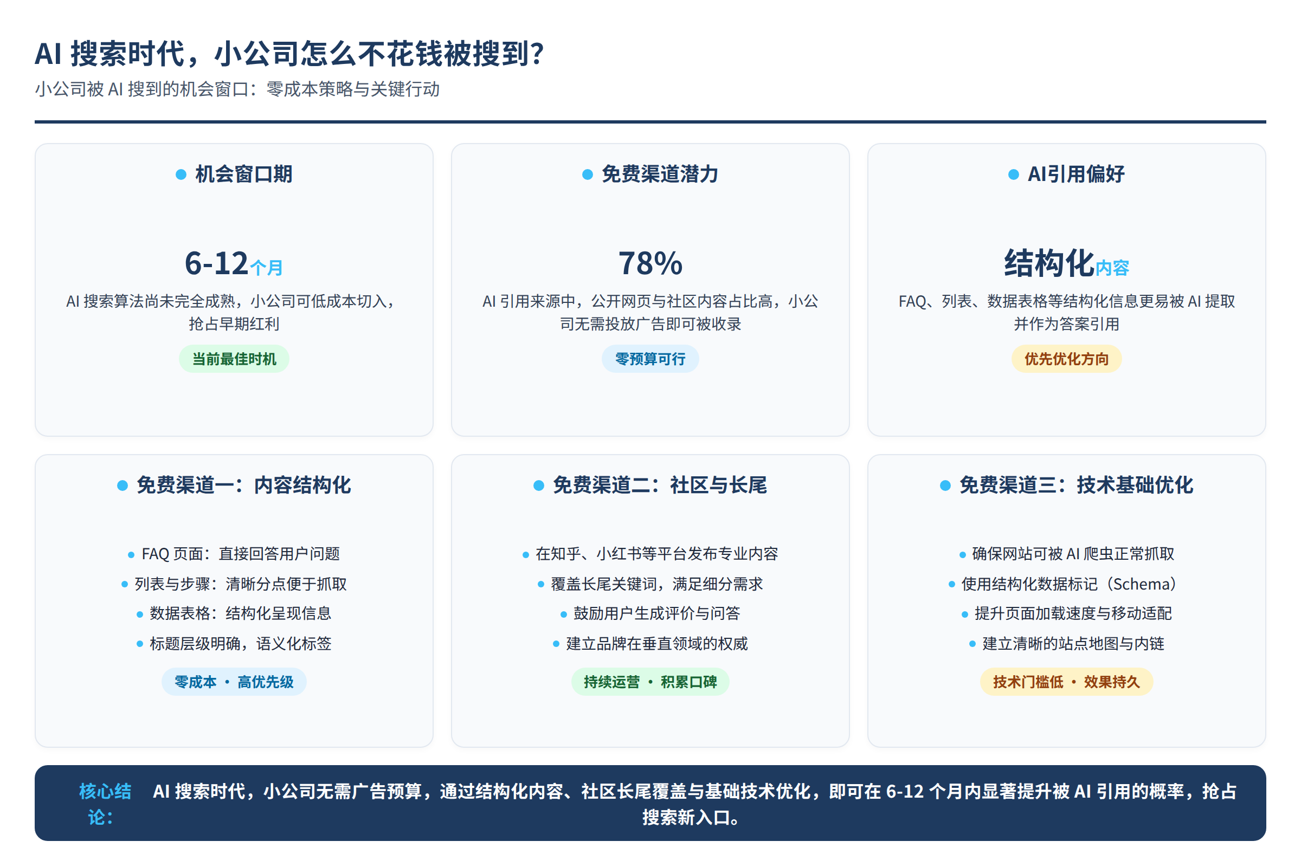Image resolution: width=1301 pixels, height=867 pixels.
Task: Click the blue dot beside '免费渠道潜力'
Action: [x=588, y=174]
